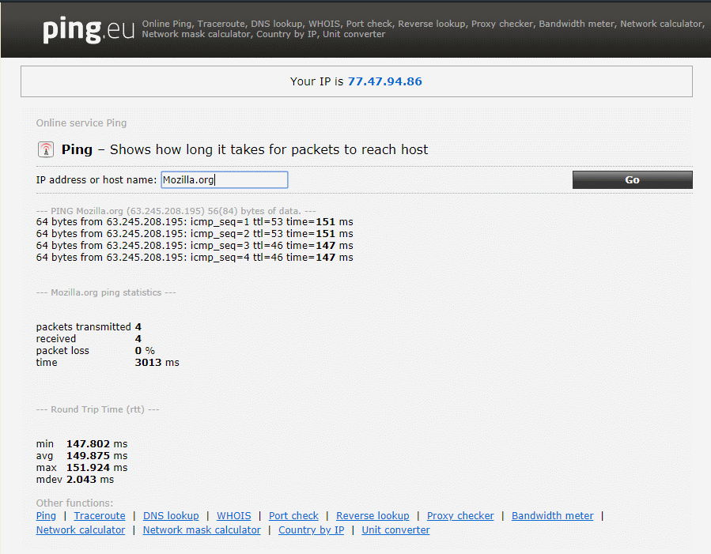Click the 'Online service Ping' heading text
Viewport: 711px width, 554px height.
point(81,123)
